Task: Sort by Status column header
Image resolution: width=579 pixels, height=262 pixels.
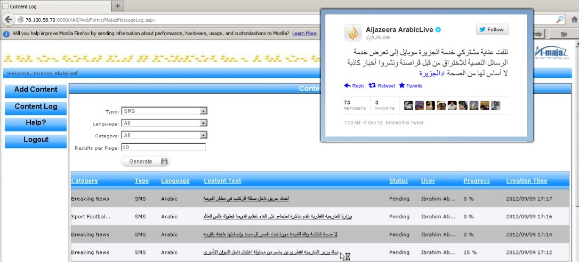Action: click(x=398, y=181)
